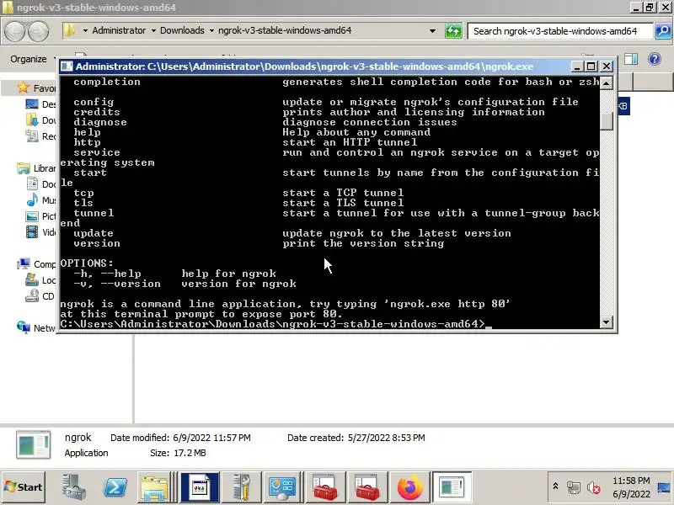This screenshot has height=505, width=674.
Task: Click the muted volume tray icon
Action: [594, 487]
